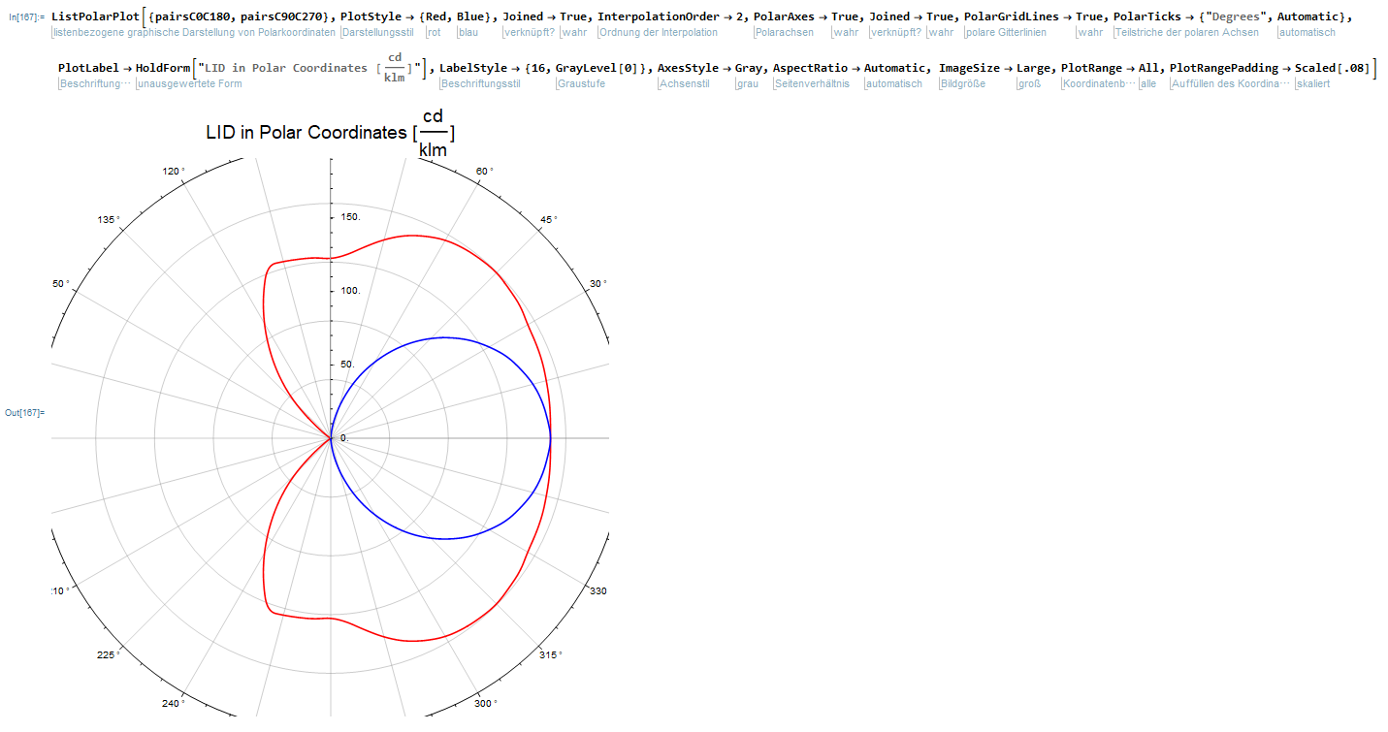Click the German hint "Ordnung der Interpolation"
Viewport: 1388px width, 732px height.
[x=659, y=33]
